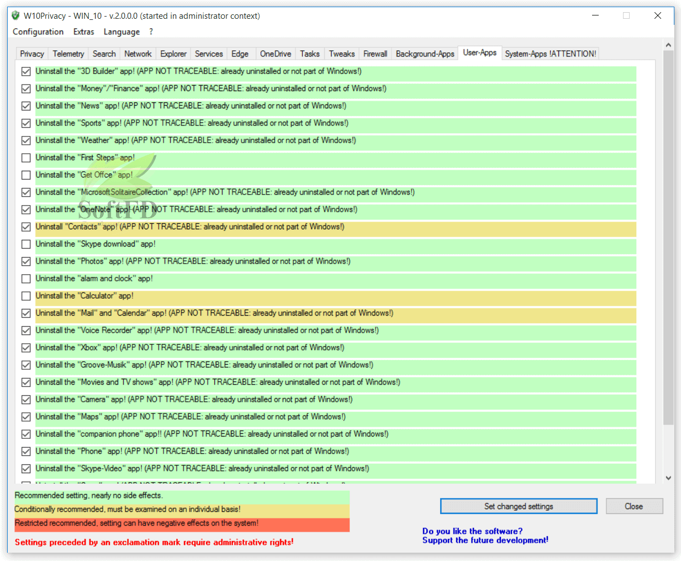Image resolution: width=681 pixels, height=561 pixels.
Task: Toggle Uninstall the "Maps" app checkbox
Action: tap(26, 417)
